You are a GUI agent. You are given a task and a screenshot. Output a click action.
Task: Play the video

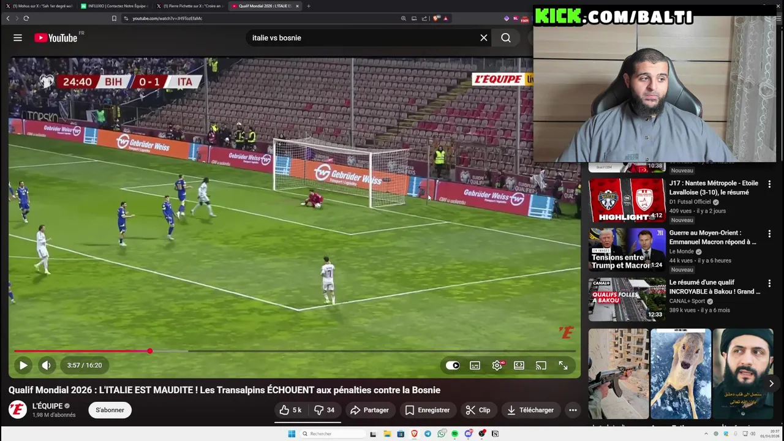(23, 366)
